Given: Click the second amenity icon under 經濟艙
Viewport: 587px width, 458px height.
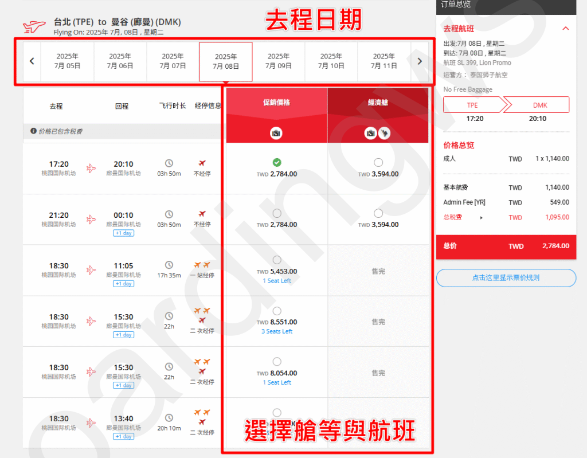Looking at the screenshot, I should pos(384,133).
